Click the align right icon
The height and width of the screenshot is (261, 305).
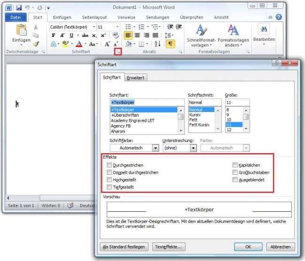pos(146,35)
